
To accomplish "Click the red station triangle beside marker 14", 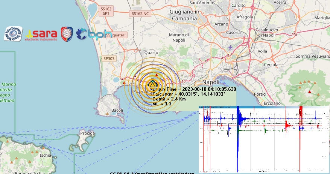I will coord(125,82).
